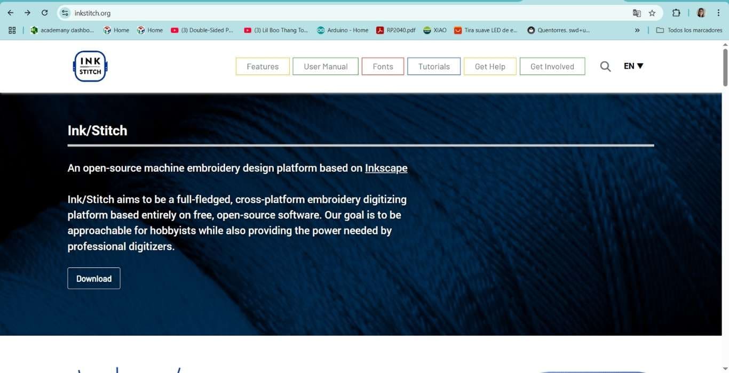This screenshot has width=729, height=373.
Task: Open the User Manual menu item
Action: click(326, 67)
